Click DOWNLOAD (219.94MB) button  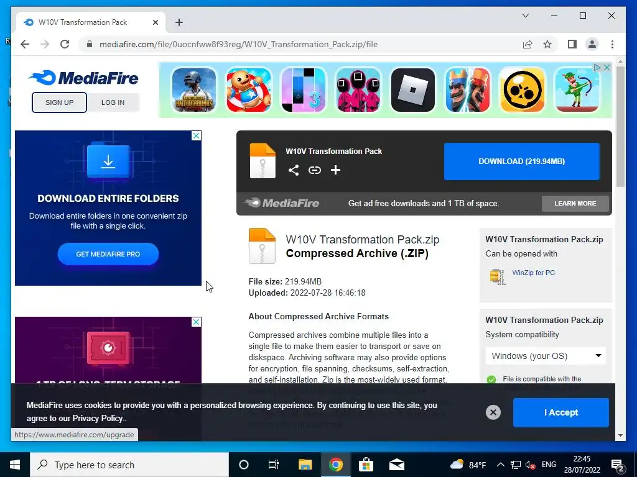(522, 161)
